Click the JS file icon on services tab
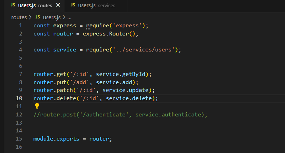The height and width of the screenshot is (153, 285). click(73, 5)
